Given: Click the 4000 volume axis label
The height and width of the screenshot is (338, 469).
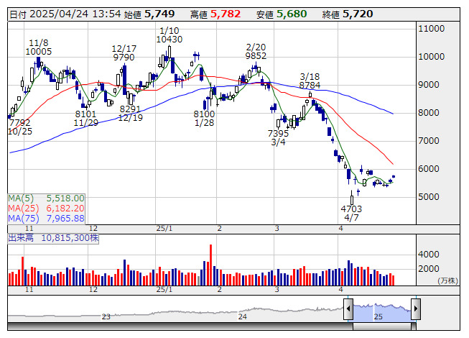Looking at the screenshot, I should coord(429,255).
